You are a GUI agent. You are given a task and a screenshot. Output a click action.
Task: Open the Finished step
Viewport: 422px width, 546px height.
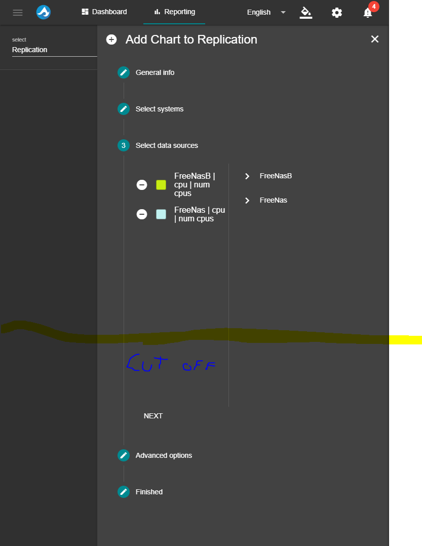pyautogui.click(x=149, y=492)
